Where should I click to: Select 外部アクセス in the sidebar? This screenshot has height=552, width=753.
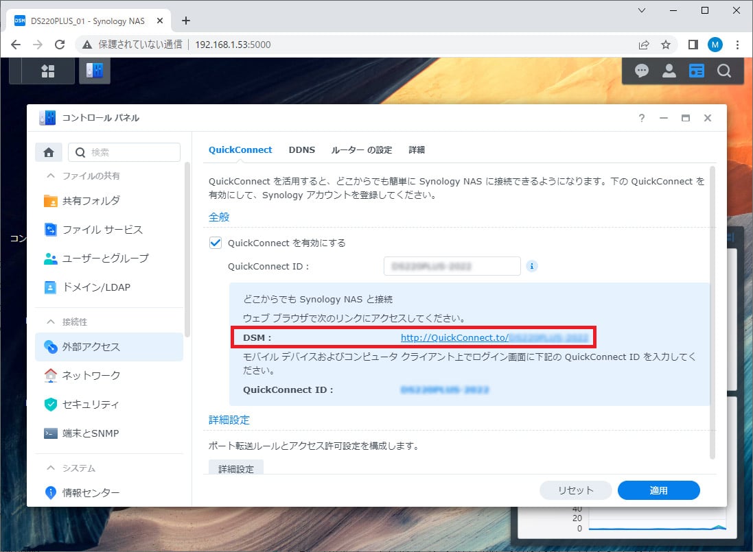pyautogui.click(x=109, y=347)
